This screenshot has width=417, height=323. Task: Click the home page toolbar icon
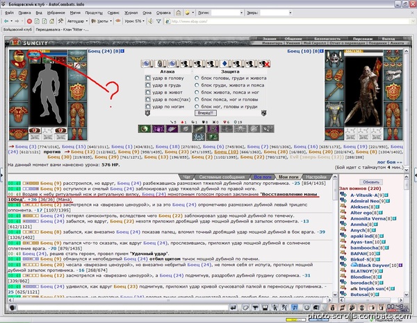(x=52, y=21)
